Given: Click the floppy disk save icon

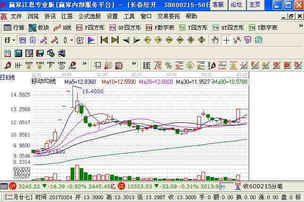Looking at the screenshot, I should [40, 53].
